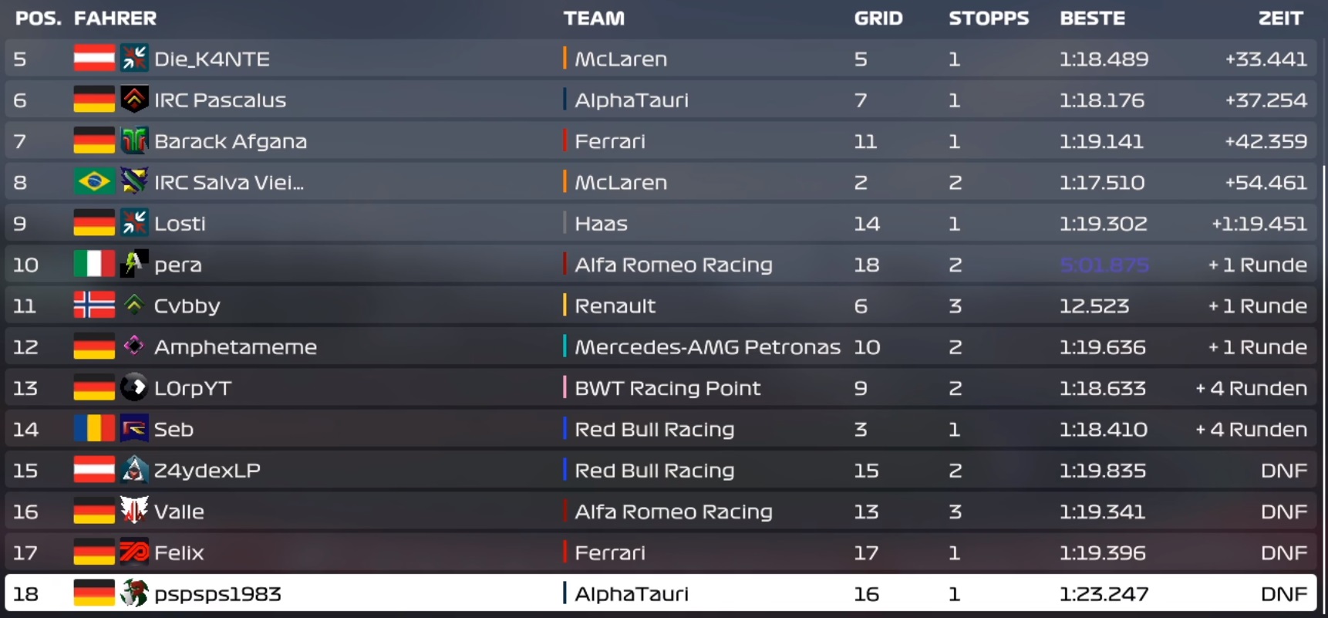Select the driver name Z4ydexLP
This screenshot has width=1328, height=618.
pos(207,471)
